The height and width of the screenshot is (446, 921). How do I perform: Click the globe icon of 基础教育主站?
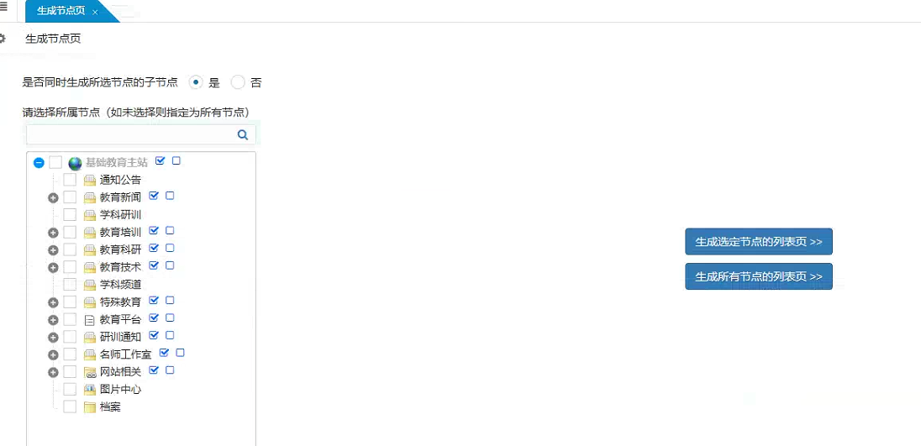click(75, 163)
